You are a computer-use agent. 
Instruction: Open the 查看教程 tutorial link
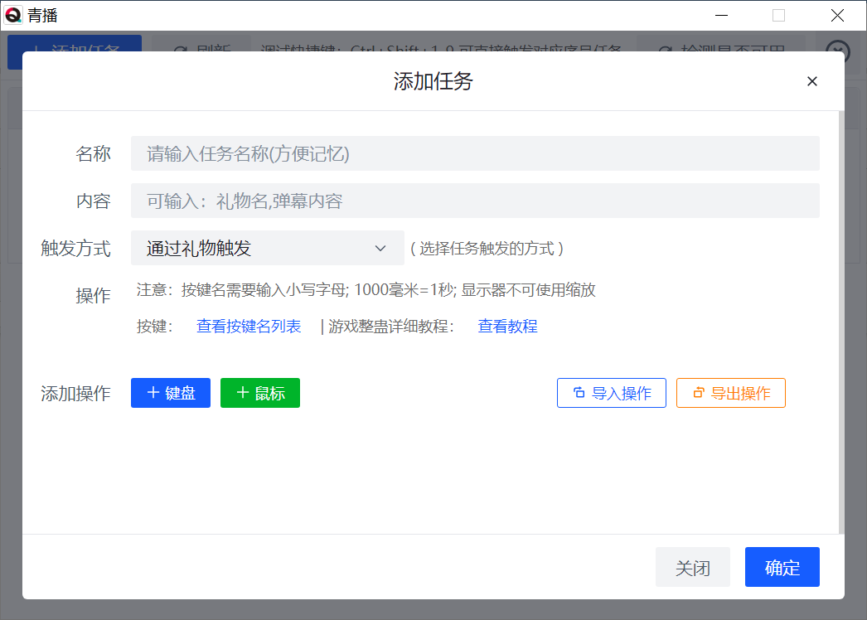click(x=507, y=327)
